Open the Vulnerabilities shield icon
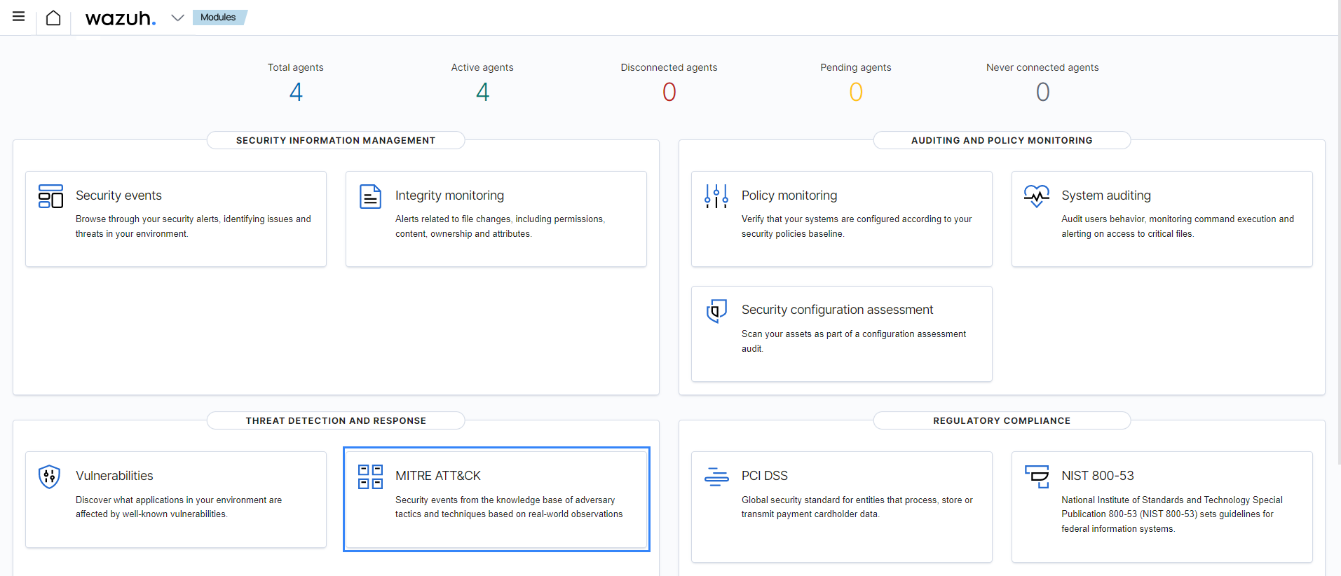1341x576 pixels. coord(49,476)
